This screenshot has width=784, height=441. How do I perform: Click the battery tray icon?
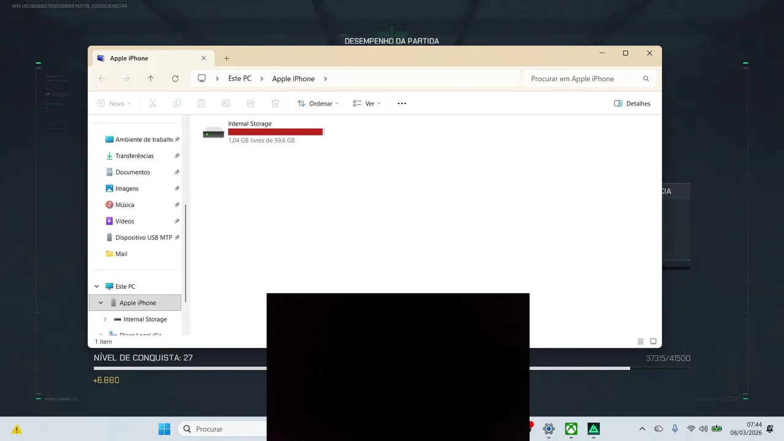pos(717,429)
